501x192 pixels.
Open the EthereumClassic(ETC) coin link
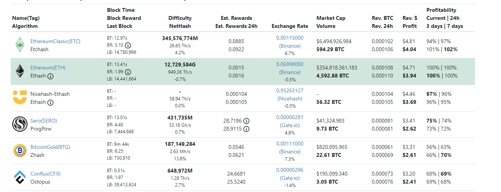55,41
